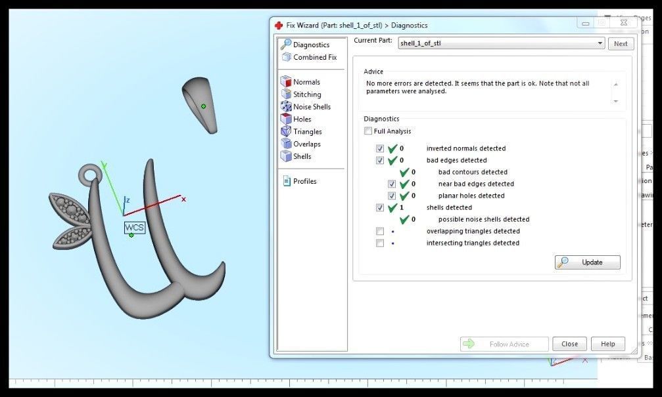This screenshot has width=662, height=397.
Task: Click the Next part button
Action: pos(621,43)
